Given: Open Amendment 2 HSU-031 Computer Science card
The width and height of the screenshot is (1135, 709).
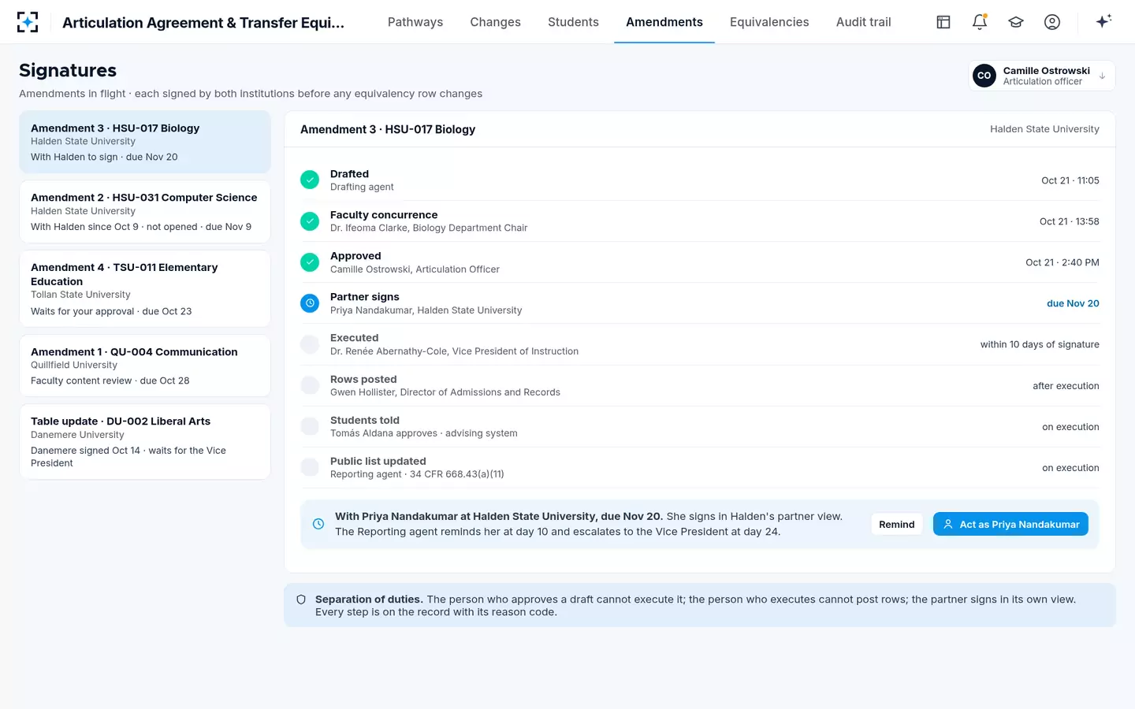Looking at the screenshot, I should (145, 212).
